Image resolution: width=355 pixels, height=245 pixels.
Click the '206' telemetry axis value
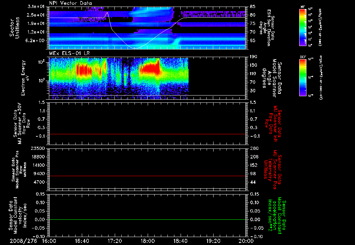click(254, 157)
